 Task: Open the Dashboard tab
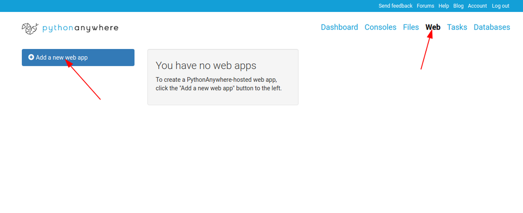tap(339, 27)
